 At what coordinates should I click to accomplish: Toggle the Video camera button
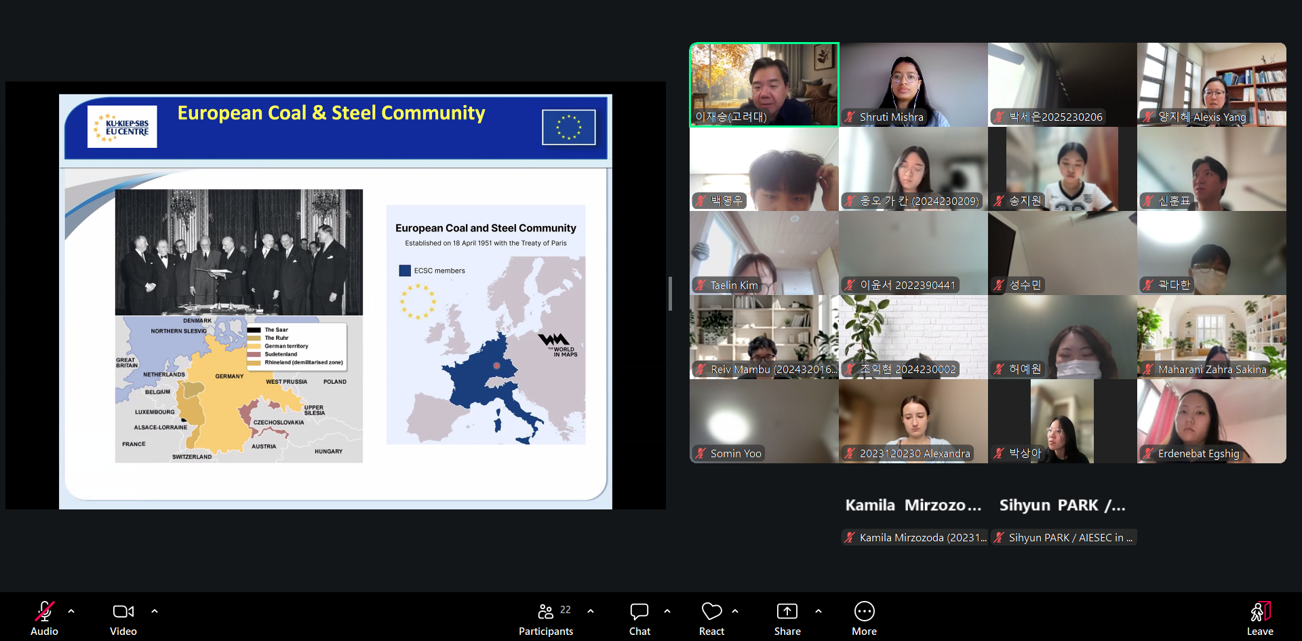tap(123, 618)
